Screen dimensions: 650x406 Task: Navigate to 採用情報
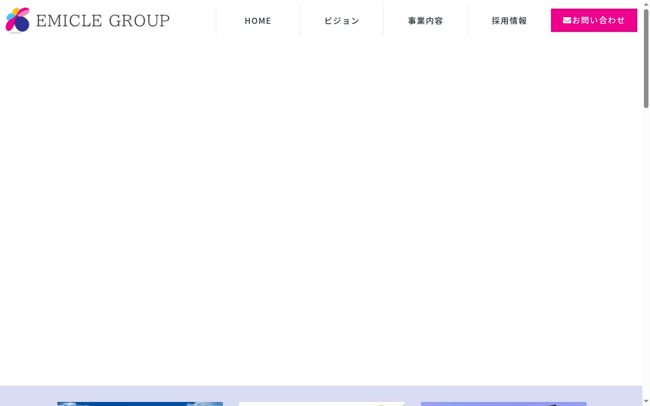pyautogui.click(x=509, y=21)
